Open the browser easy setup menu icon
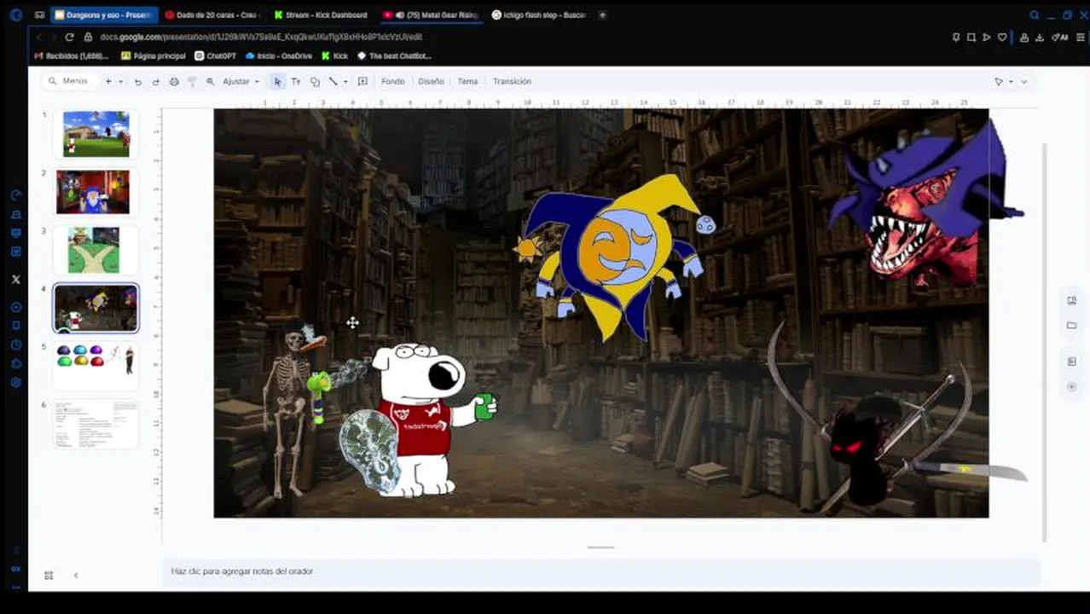1090x614 pixels. click(1081, 38)
